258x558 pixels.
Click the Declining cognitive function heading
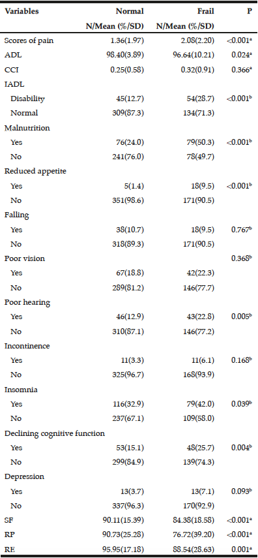[54, 433]
